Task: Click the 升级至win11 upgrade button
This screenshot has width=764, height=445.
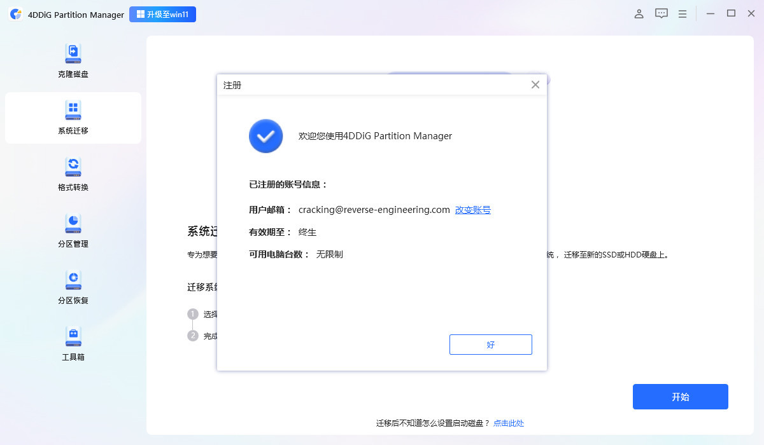Action: (162, 13)
